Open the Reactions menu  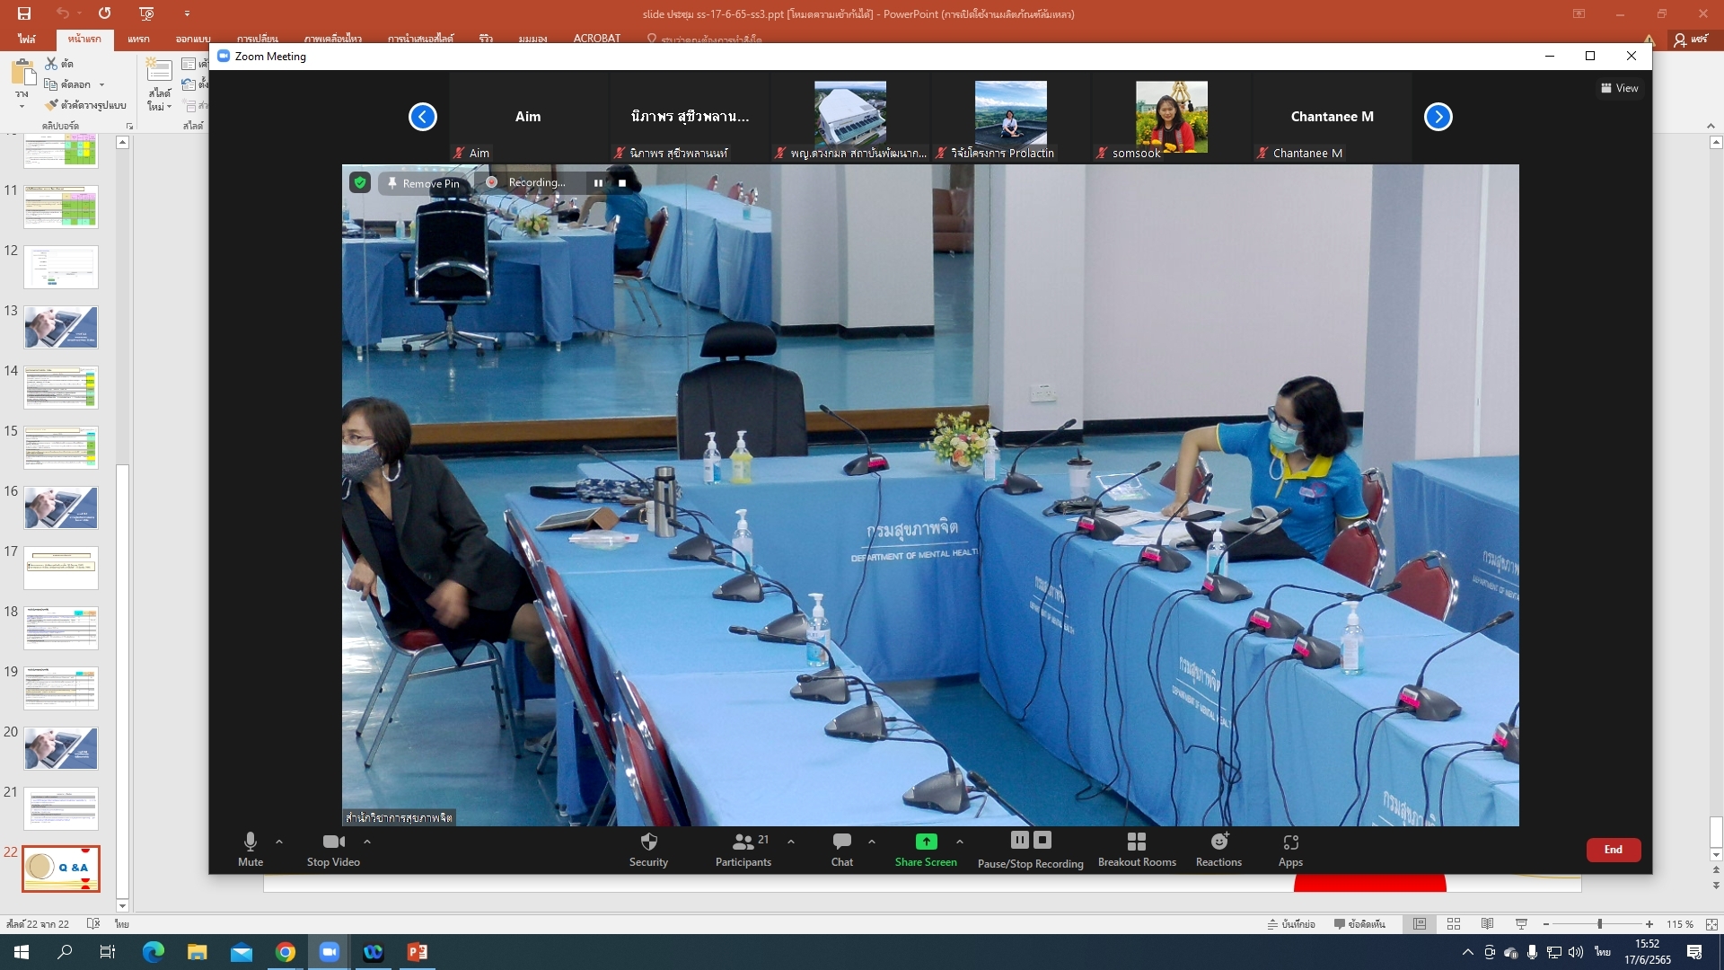click(x=1218, y=842)
